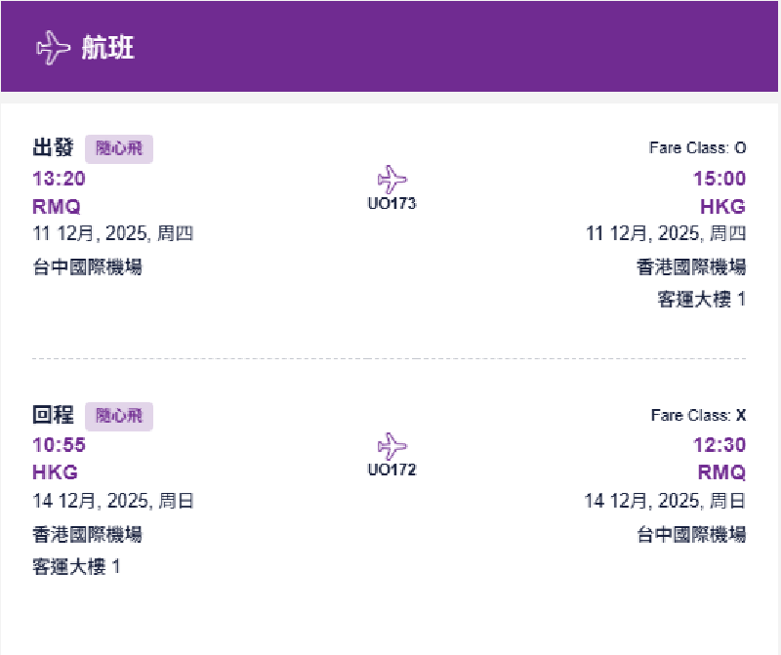Click the plane icon above flight UO173
The width and height of the screenshot is (781, 655).
391,181
